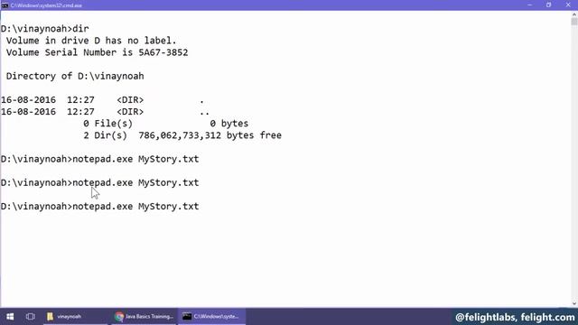
Task: Click the command prompt icon in taskbar
Action: coord(187,317)
